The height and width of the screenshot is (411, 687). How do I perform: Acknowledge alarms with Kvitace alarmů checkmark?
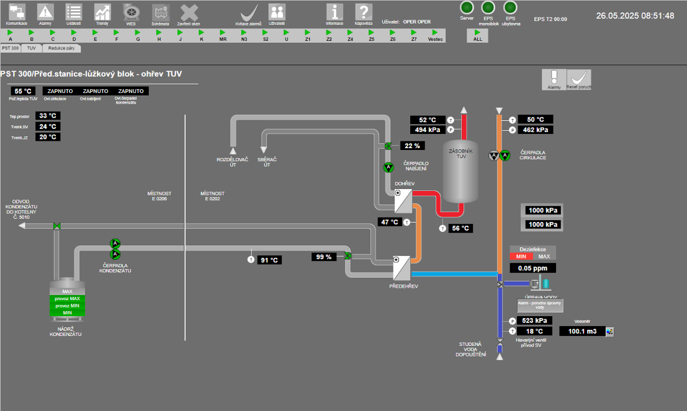point(249,12)
